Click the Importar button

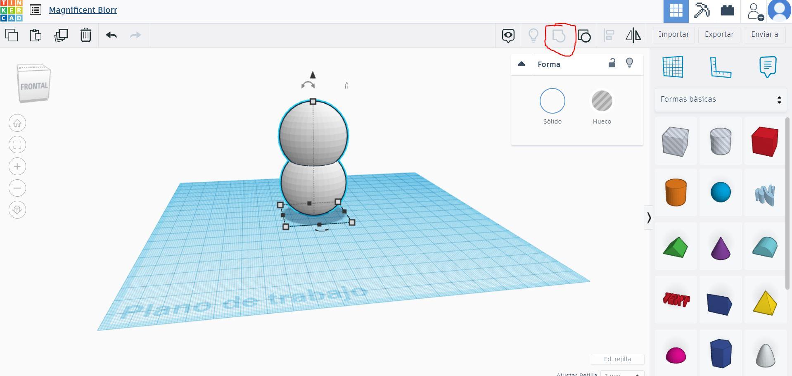[x=674, y=35]
